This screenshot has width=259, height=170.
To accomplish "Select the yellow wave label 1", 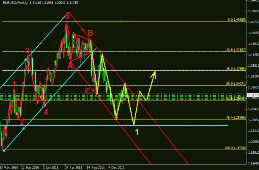I will 137,132.
